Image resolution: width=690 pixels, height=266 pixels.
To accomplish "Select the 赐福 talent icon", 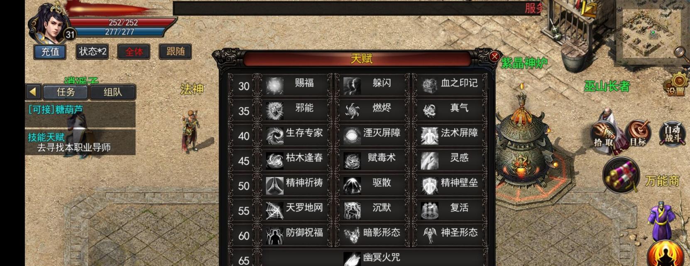I will [274, 86].
